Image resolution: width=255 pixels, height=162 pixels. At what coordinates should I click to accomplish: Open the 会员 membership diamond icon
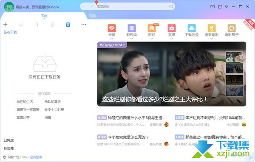click(x=112, y=28)
